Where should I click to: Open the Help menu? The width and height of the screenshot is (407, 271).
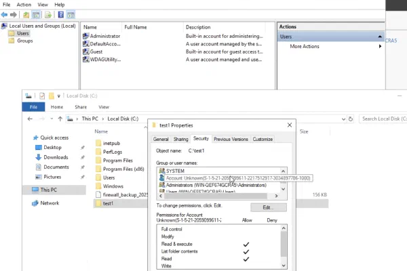pos(60,5)
